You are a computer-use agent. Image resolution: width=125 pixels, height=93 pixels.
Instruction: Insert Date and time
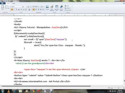[57, 8]
